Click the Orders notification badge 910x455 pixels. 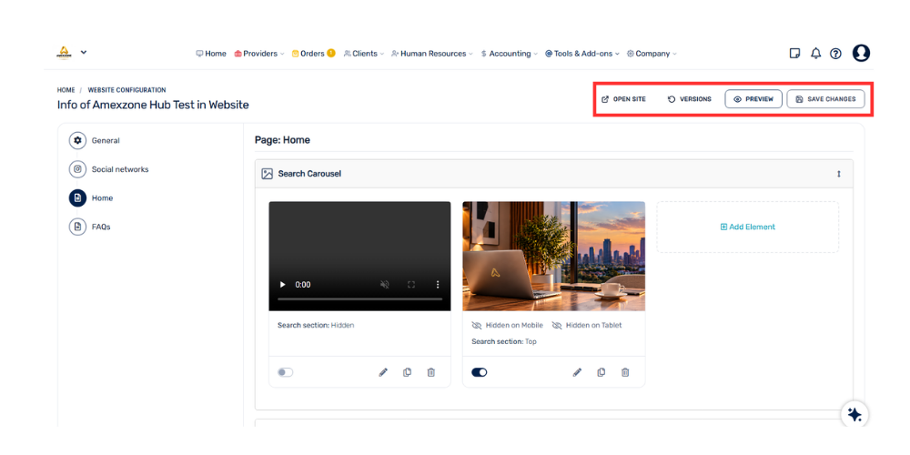331,53
